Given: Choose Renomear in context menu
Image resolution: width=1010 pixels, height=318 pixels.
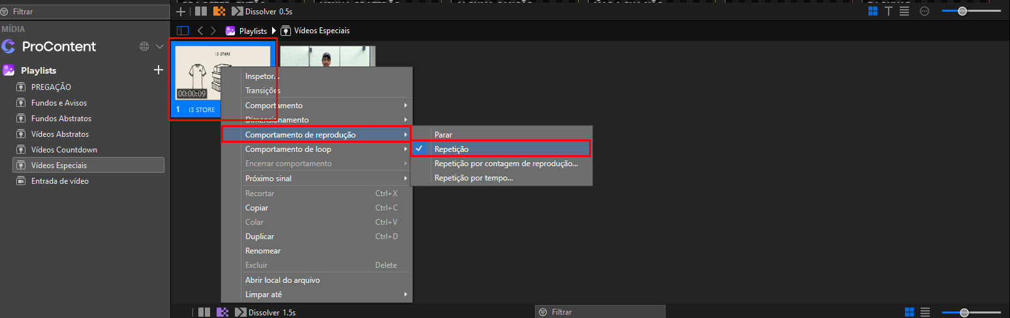Looking at the screenshot, I should tap(316, 250).
